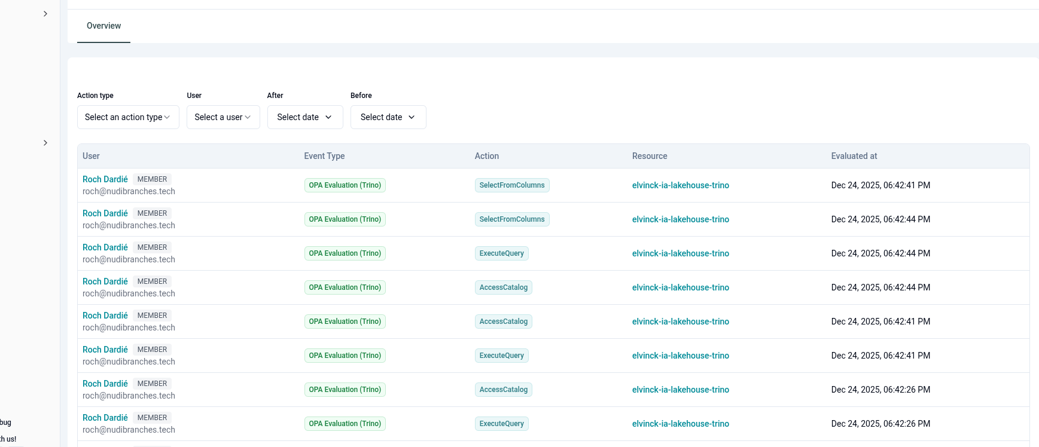Screen dimensions: 1039x447
Task: Expand the top sidebar chevron arrow
Action: [x=45, y=14]
